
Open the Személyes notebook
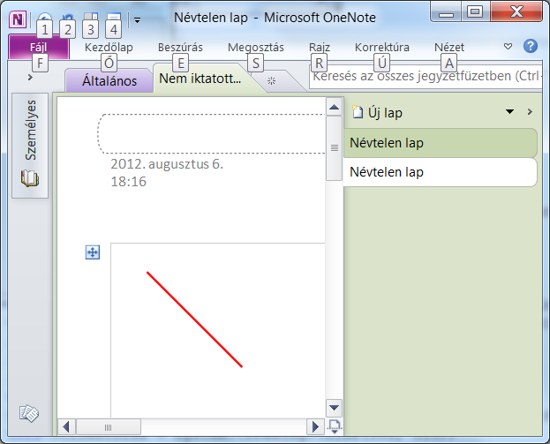click(x=30, y=146)
